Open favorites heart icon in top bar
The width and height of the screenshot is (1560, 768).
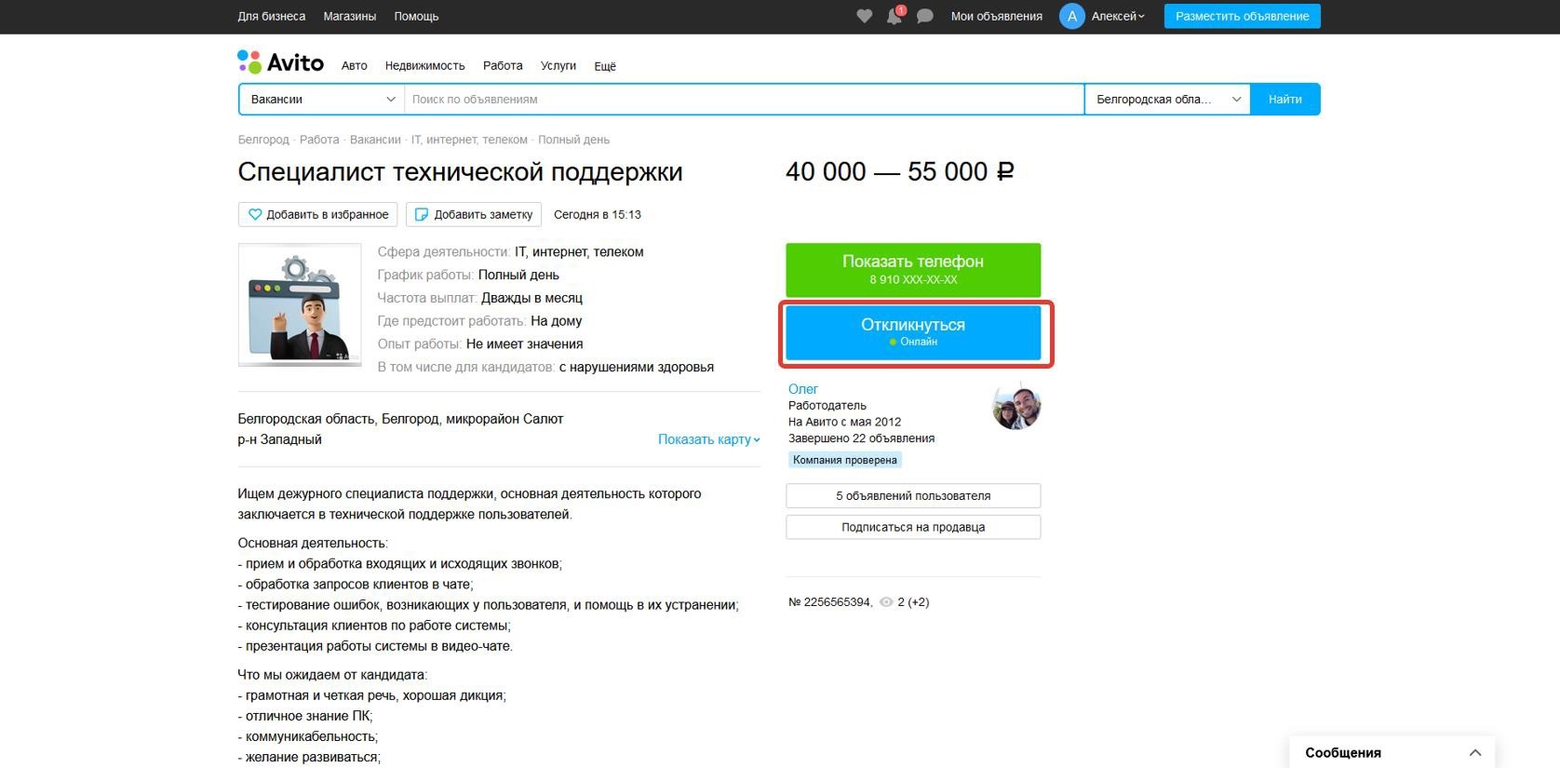[864, 16]
